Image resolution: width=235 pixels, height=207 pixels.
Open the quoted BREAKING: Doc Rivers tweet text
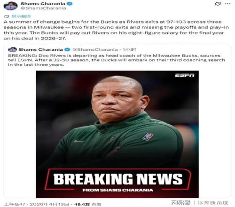coord(117,60)
